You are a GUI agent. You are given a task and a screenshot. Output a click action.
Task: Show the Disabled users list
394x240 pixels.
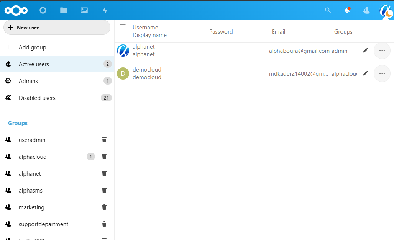[37, 98]
